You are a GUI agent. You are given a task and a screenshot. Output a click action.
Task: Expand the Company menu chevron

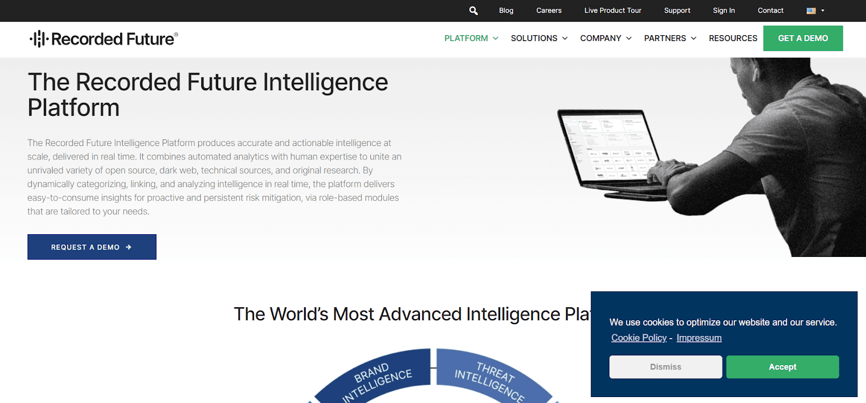point(628,38)
